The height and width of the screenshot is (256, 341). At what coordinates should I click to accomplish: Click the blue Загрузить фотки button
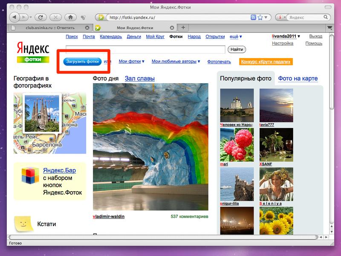coord(82,61)
